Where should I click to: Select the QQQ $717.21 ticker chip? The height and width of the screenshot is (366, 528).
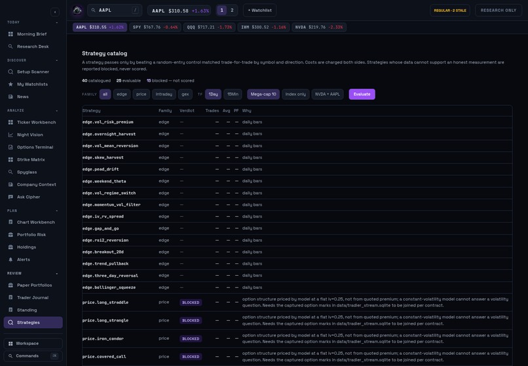click(x=210, y=27)
